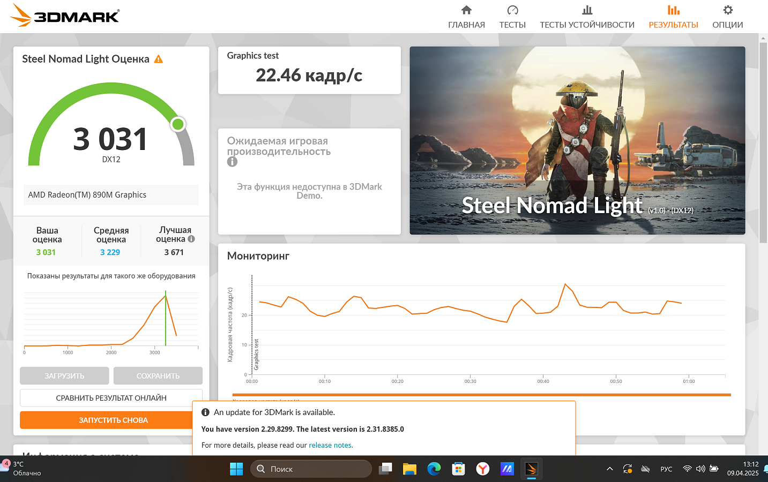Click ЗАПУСТИТЬ СНОВА button
This screenshot has height=482, width=768.
tap(107, 420)
